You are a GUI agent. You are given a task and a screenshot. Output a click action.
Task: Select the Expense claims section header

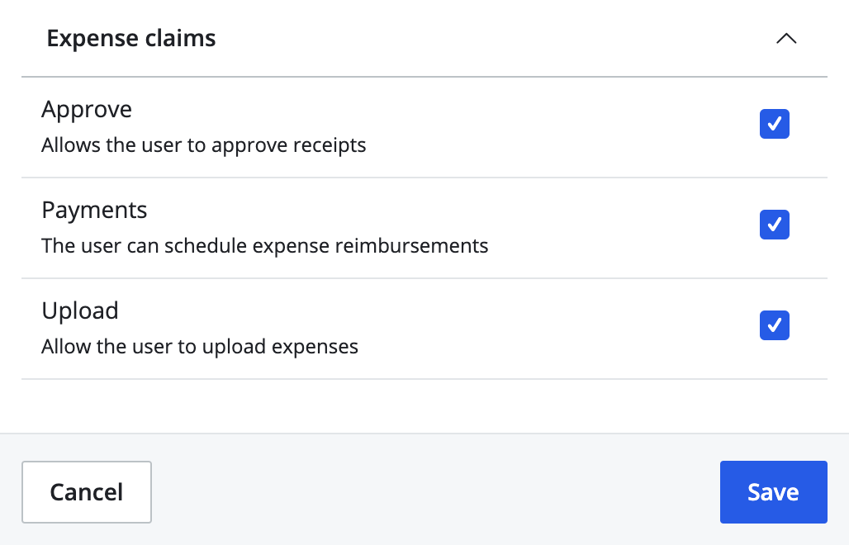pos(131,38)
